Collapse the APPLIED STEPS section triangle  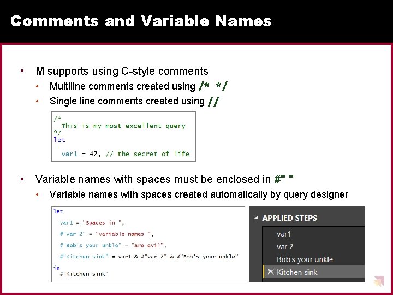coord(255,218)
